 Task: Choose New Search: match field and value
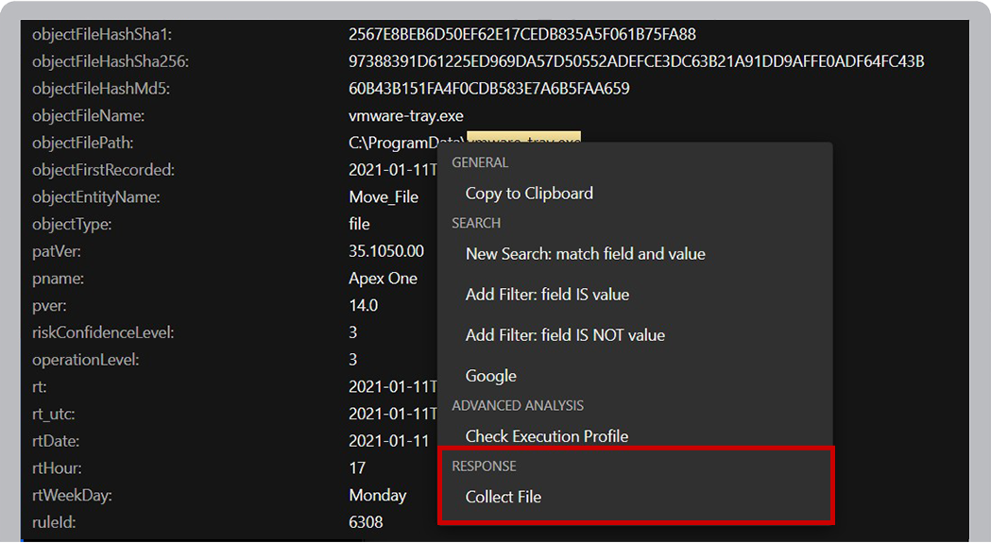click(x=585, y=254)
